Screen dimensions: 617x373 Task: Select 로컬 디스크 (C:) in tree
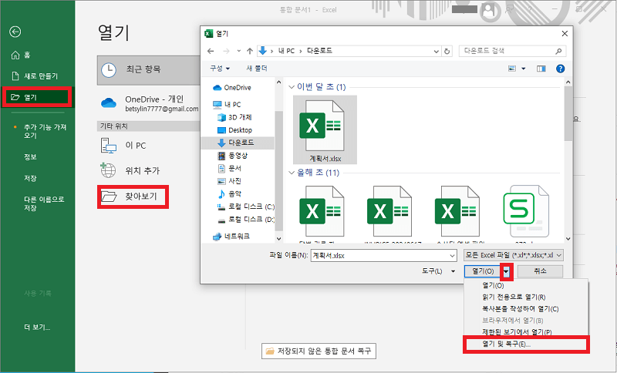pos(246,207)
